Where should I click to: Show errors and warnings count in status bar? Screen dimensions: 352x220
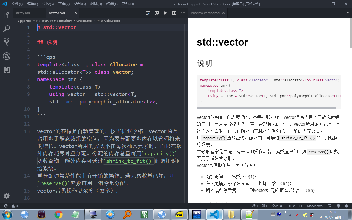[x=11, y=206]
